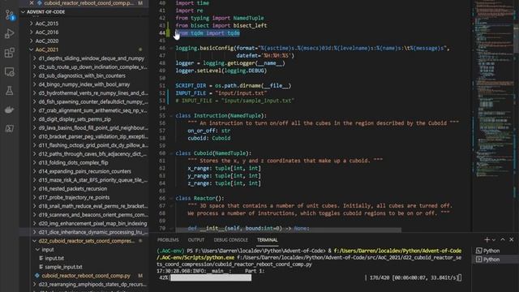Click the tqdm progress bar in terminal
The width and height of the screenshot is (519, 292).
[211, 277]
